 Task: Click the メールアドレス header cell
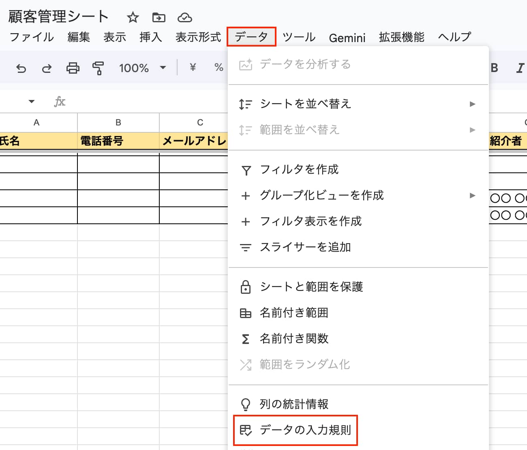tap(194, 141)
